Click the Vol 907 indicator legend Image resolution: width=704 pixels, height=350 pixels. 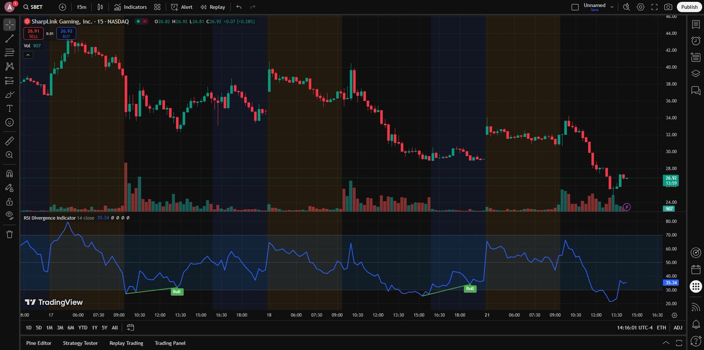click(32, 45)
